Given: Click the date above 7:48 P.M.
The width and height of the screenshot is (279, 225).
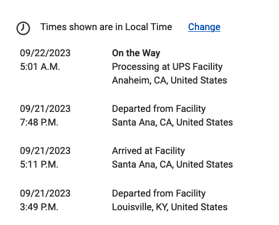Looking at the screenshot, I should pyautogui.click(x=45, y=109).
